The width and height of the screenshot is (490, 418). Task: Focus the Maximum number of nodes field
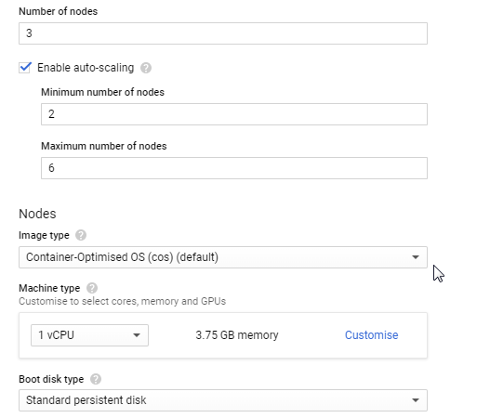[234, 168]
